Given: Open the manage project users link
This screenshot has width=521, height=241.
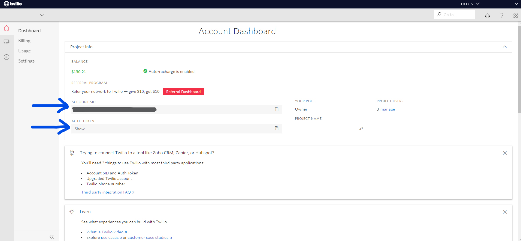Looking at the screenshot, I should tap(387, 109).
